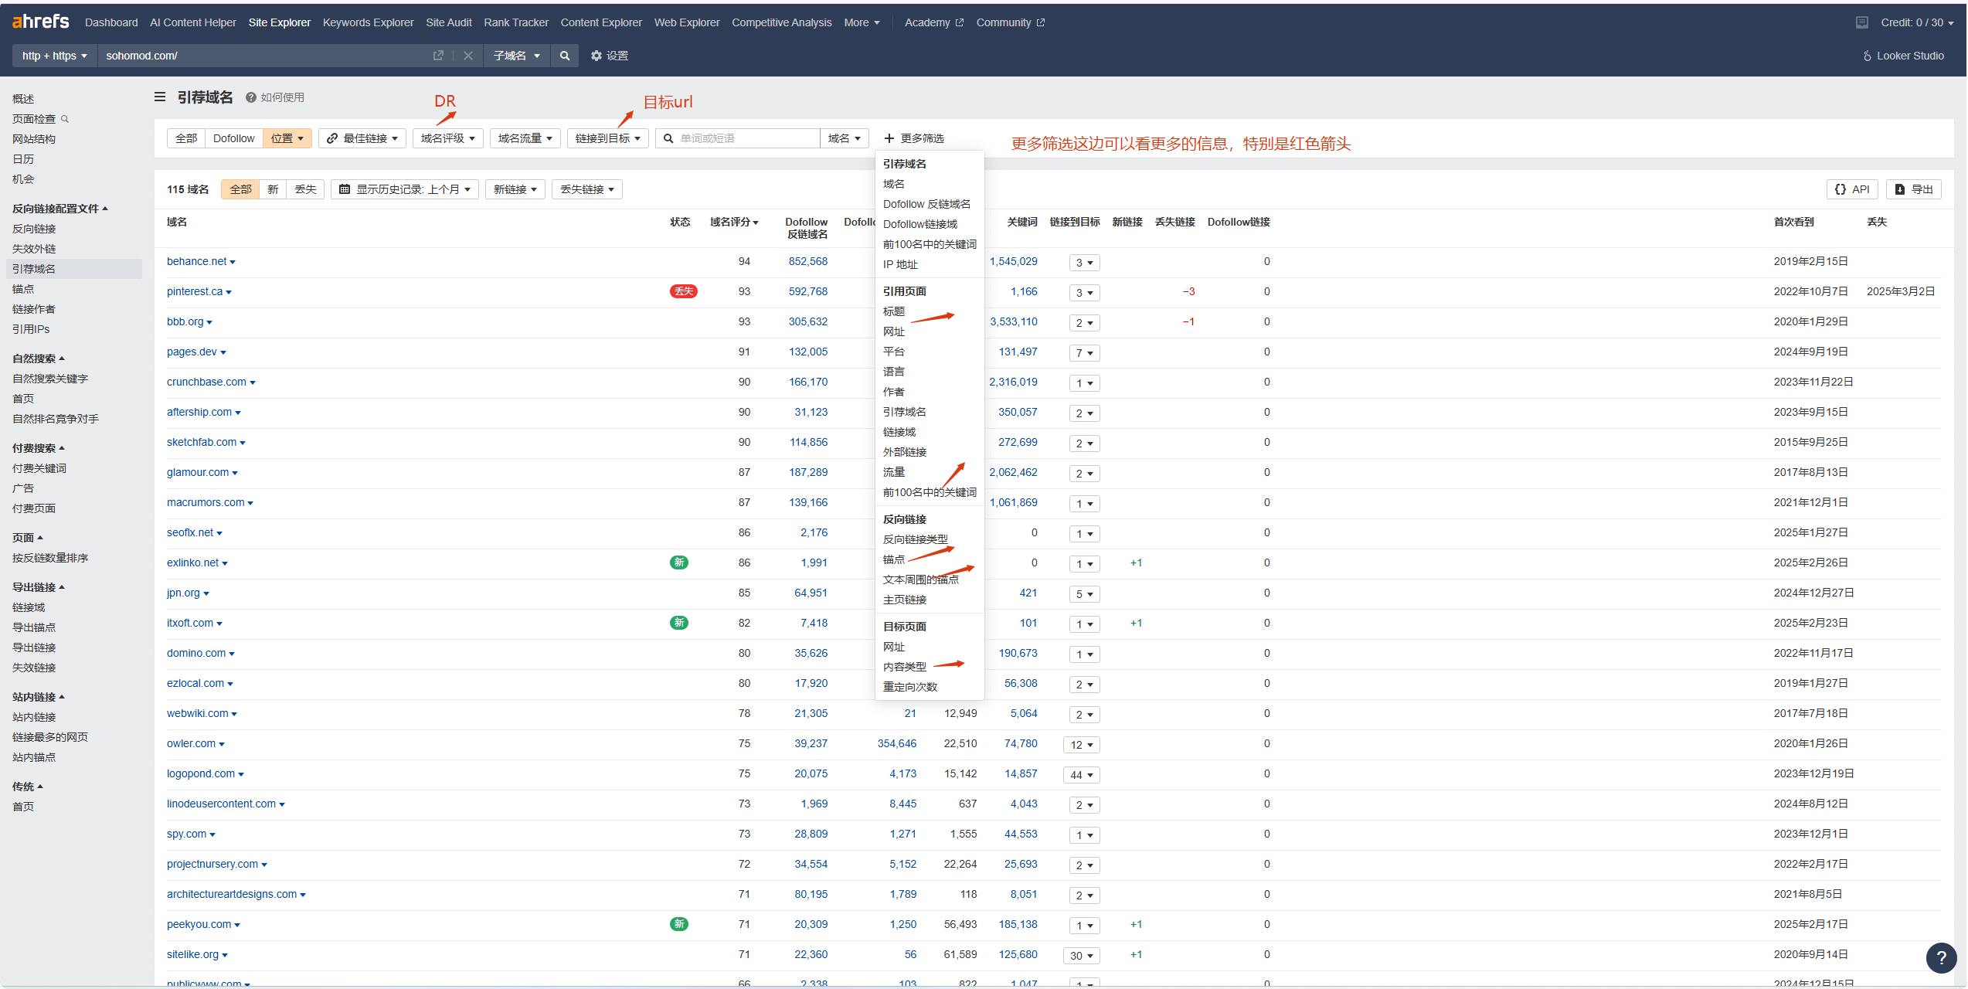Viewport: 1968px width, 989px height.
Task: Click 反向链接 in left sidebar
Action: click(34, 229)
